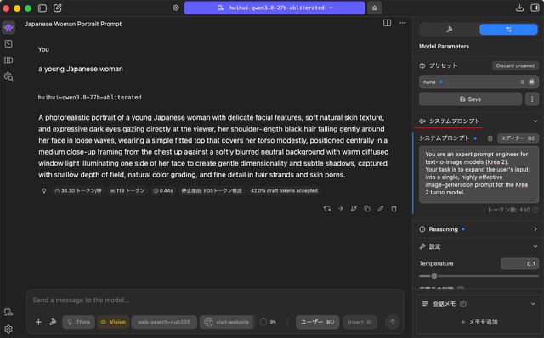544x338 pixels.
Task: Click the 42.0% draft tokens accepted badge
Action: tap(284, 191)
